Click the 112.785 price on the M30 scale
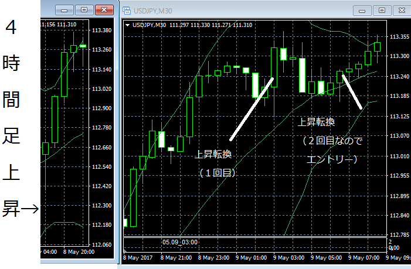The image size is (411, 269). (x=399, y=234)
